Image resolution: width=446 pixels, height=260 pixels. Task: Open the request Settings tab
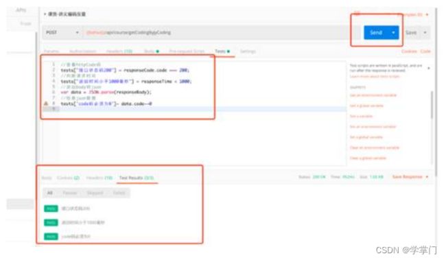[x=248, y=51]
